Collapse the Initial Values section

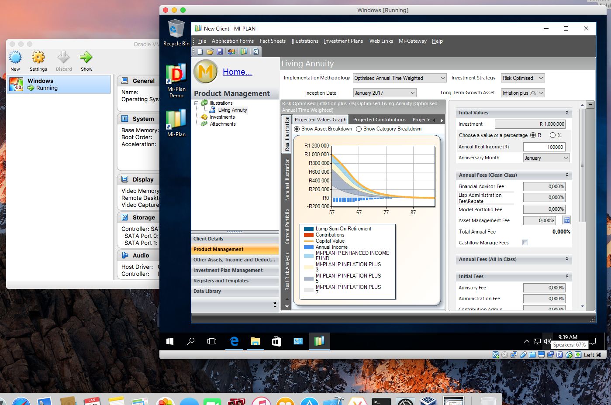coord(567,113)
